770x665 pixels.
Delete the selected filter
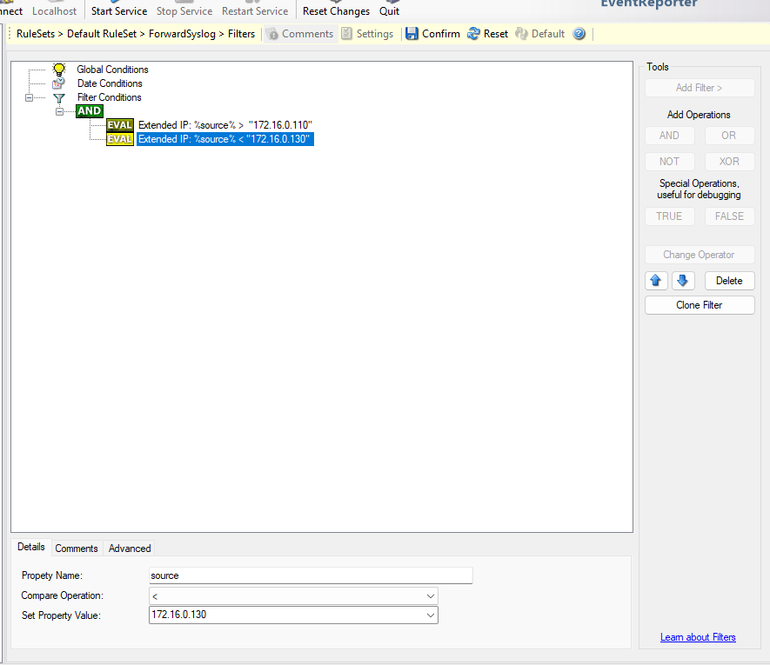[729, 281]
